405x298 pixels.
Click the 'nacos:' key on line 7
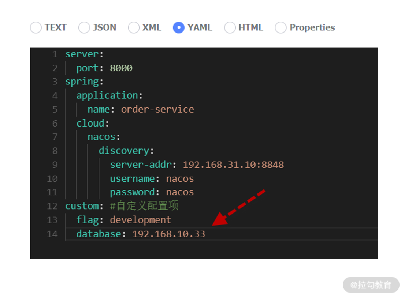[104, 137]
